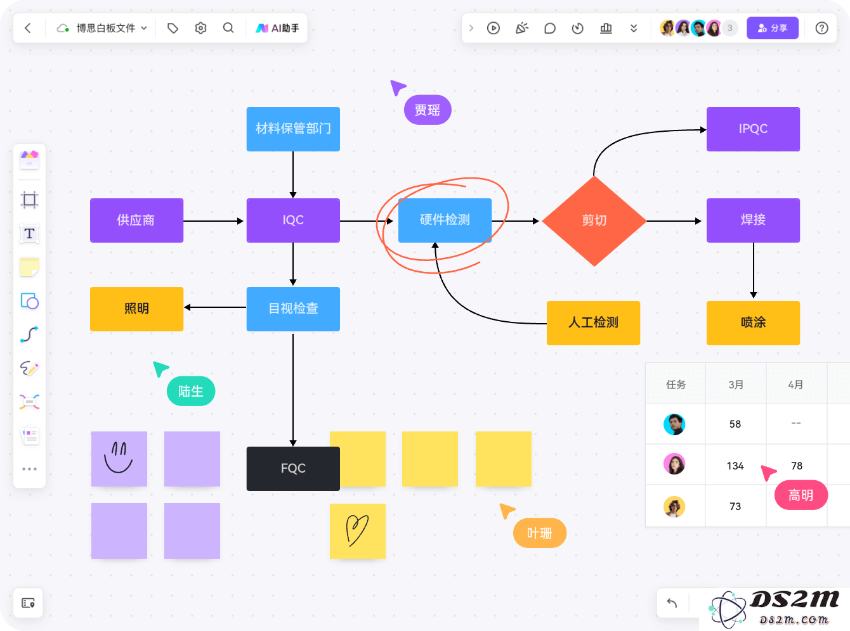Open the 博思白板文件 file name dropdown
850x631 pixels.
(x=102, y=28)
